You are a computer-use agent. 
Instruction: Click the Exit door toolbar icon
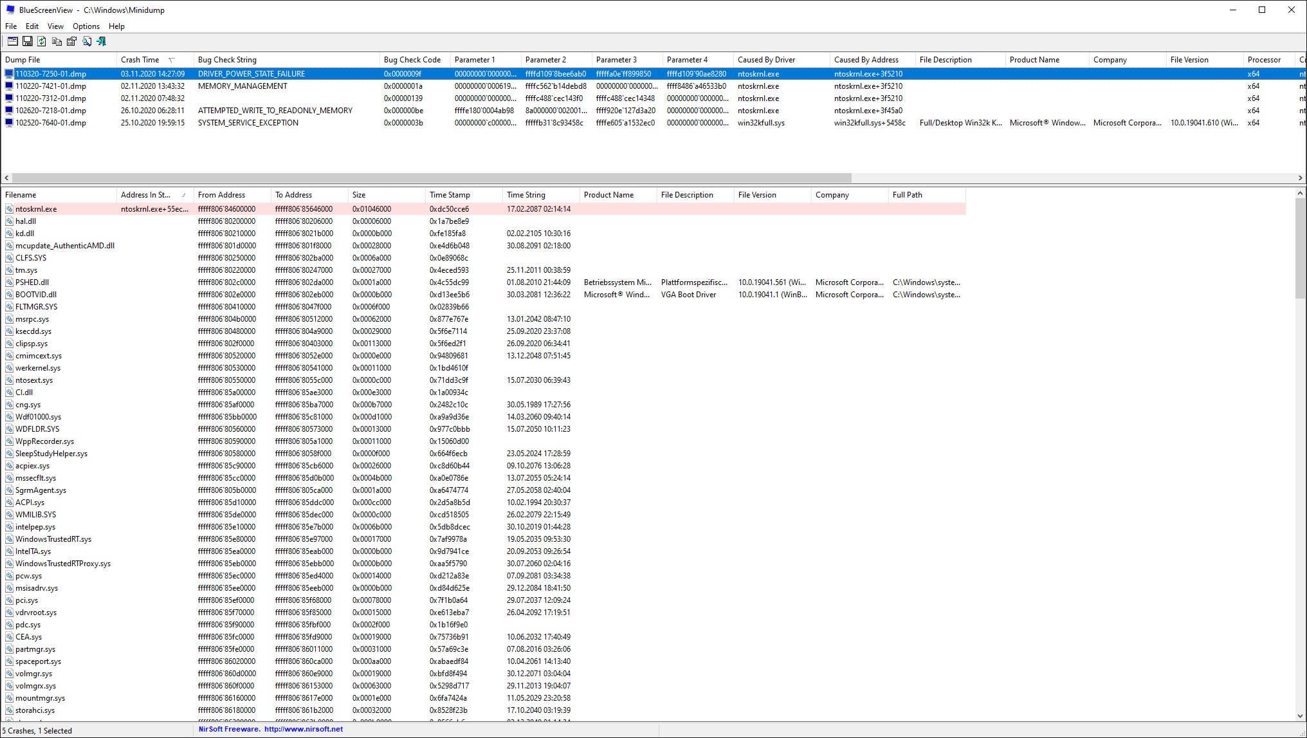(102, 41)
